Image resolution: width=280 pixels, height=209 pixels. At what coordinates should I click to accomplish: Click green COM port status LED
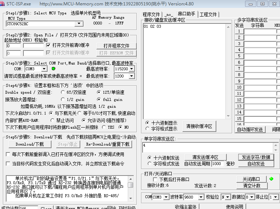(53, 68)
